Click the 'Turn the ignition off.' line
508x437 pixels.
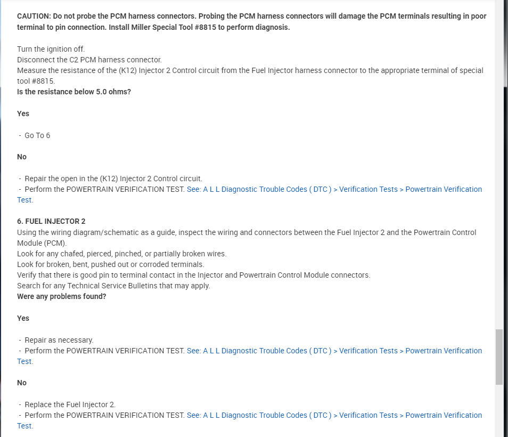pyautogui.click(x=51, y=49)
